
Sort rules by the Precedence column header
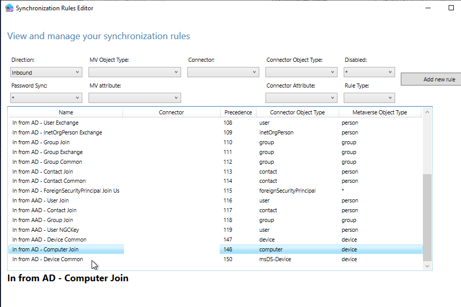point(238,112)
